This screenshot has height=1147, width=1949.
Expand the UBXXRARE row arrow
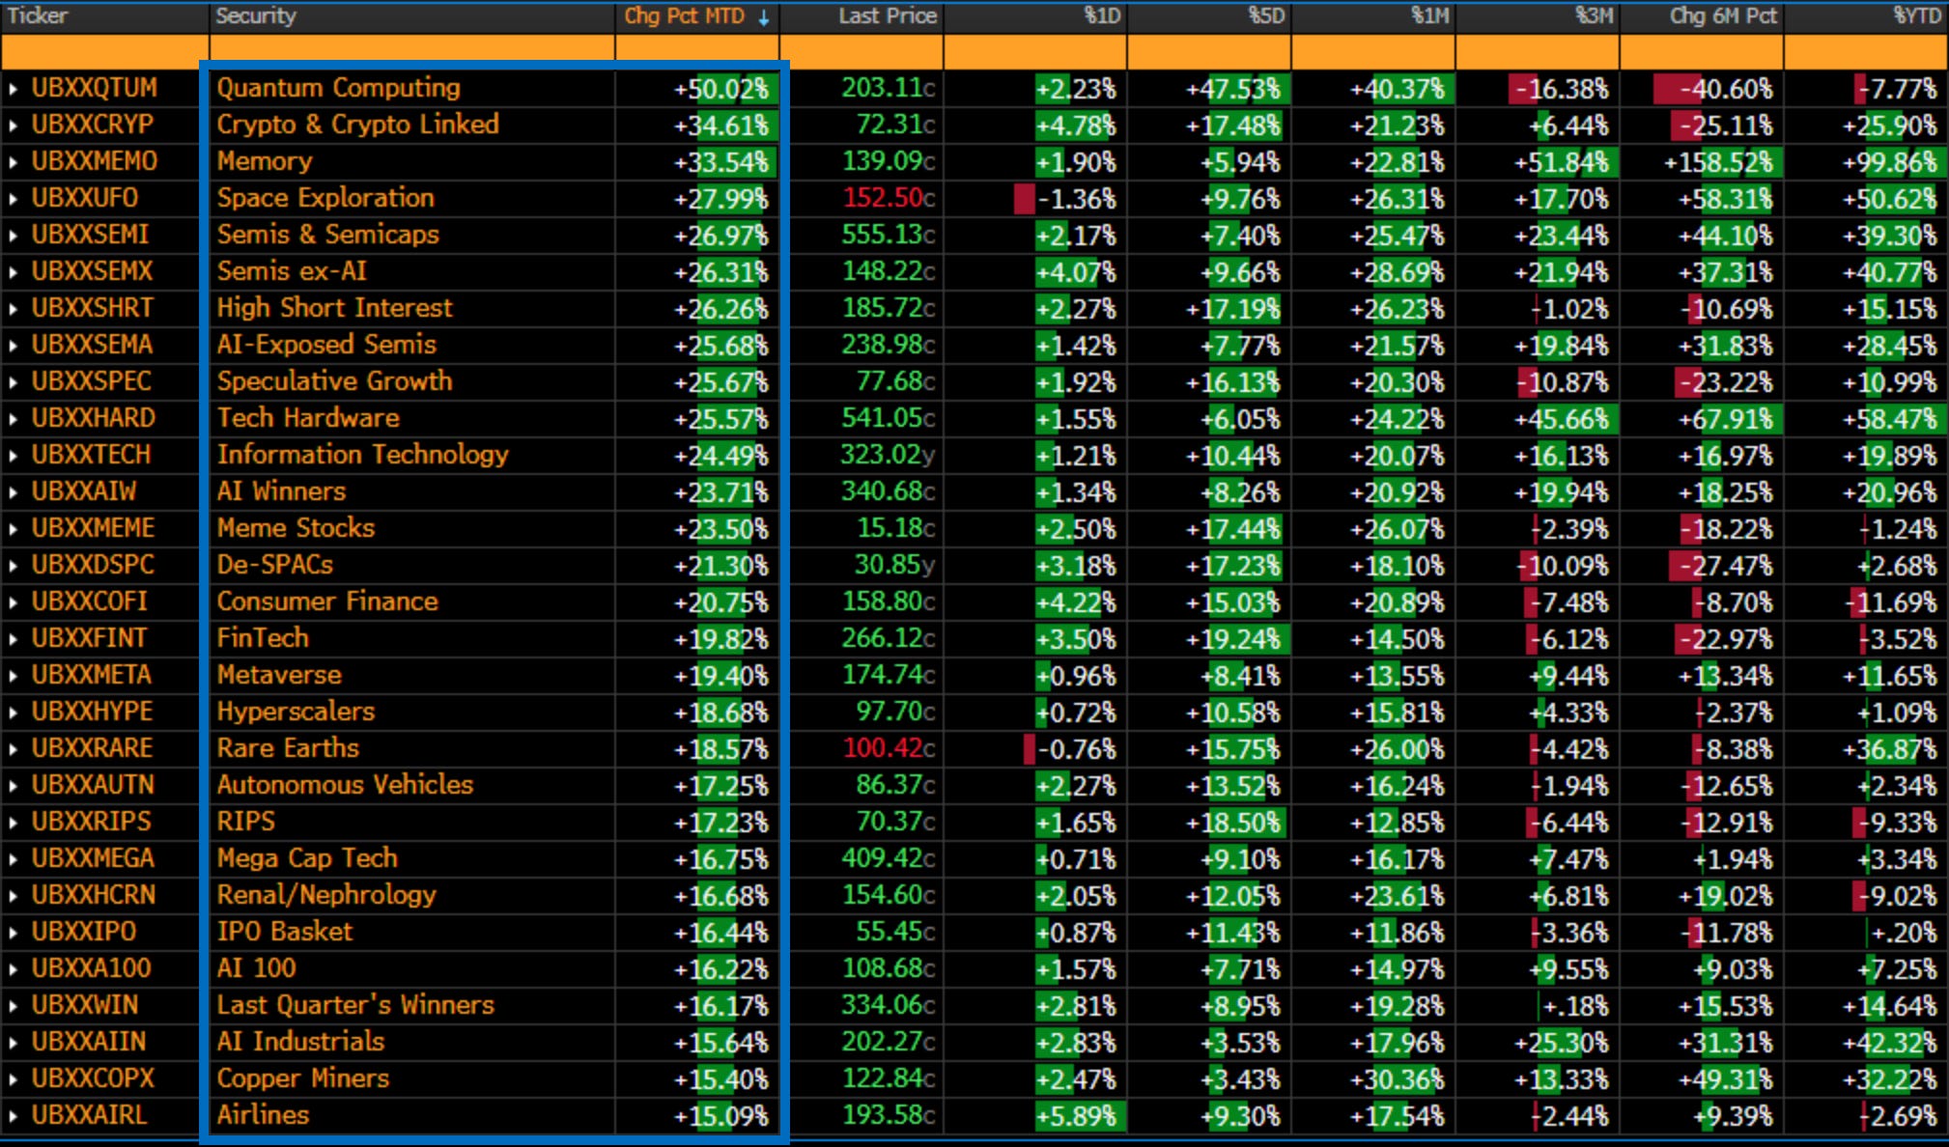(14, 749)
